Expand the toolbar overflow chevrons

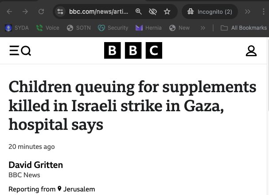click(248, 12)
